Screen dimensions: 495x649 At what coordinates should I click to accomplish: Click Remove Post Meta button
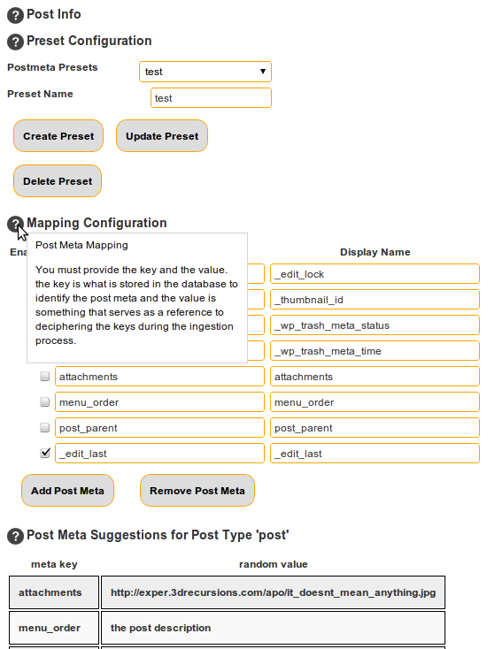[197, 491]
